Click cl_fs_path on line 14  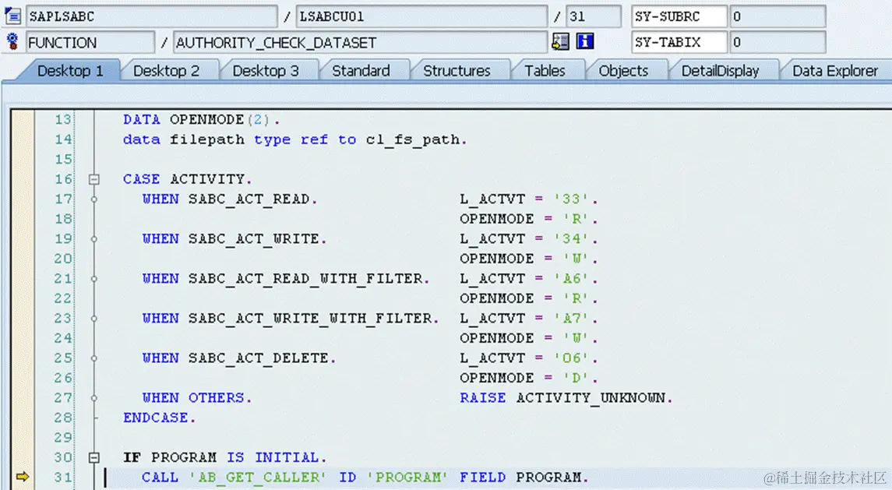412,139
